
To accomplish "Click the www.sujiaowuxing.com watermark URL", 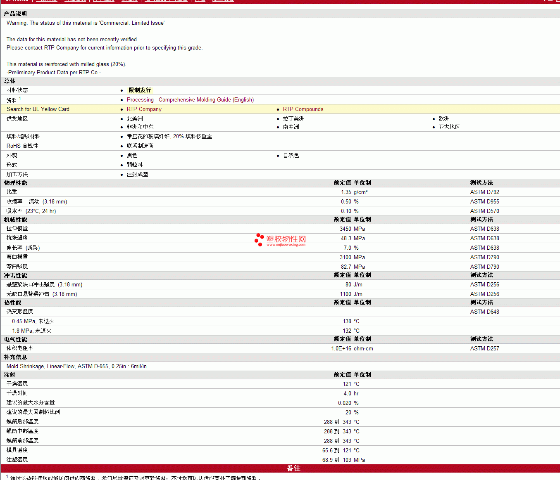I will pos(286,245).
